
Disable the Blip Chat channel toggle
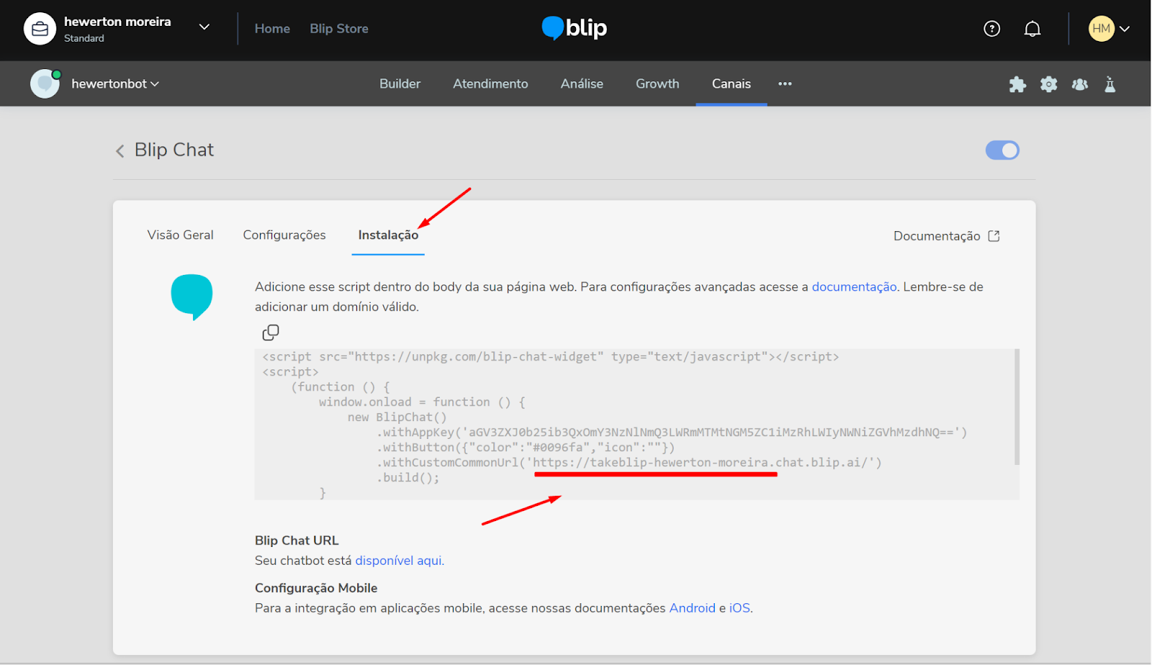1002,150
